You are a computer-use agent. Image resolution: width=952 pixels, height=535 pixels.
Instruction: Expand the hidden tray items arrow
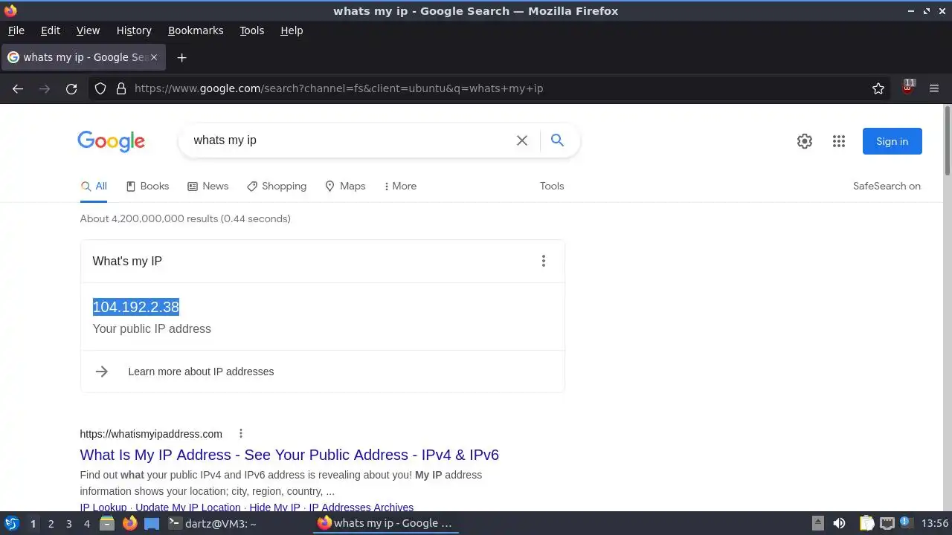click(817, 523)
